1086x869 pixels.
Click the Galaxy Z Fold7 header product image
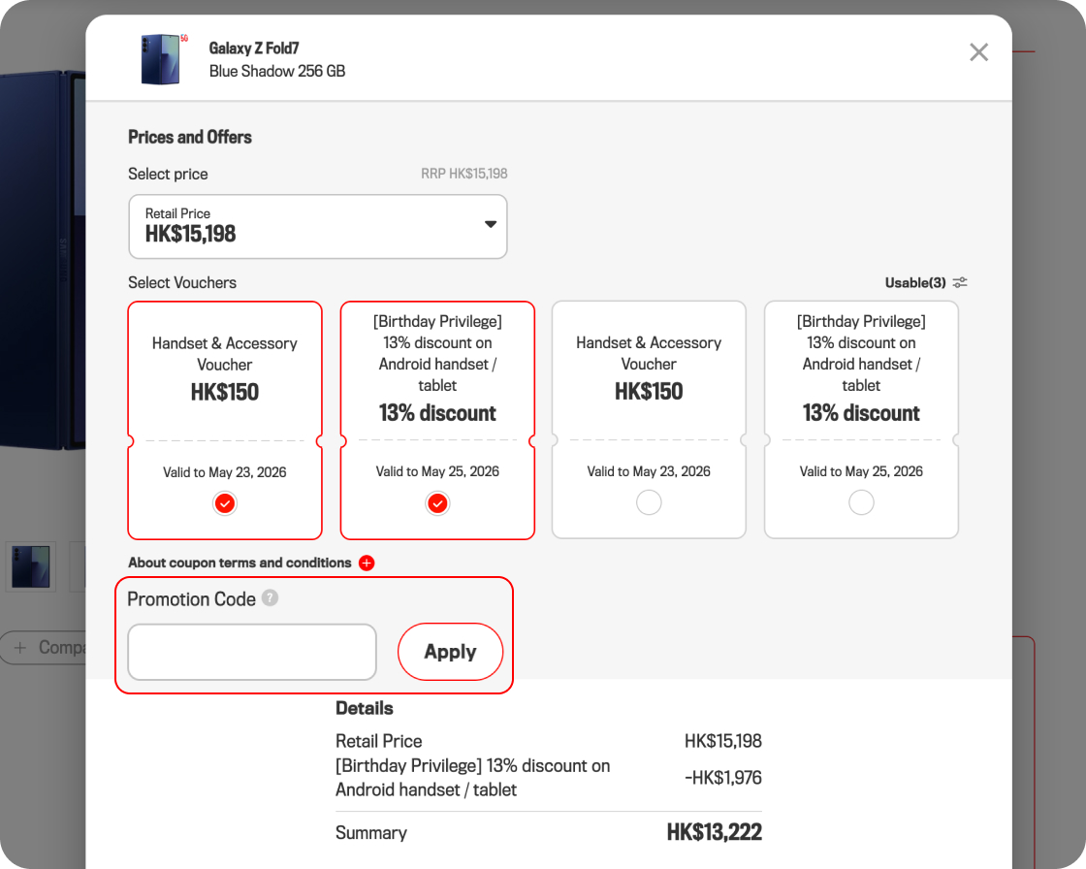(x=160, y=59)
